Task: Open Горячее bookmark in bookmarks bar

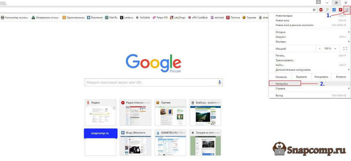Action: pos(249,18)
